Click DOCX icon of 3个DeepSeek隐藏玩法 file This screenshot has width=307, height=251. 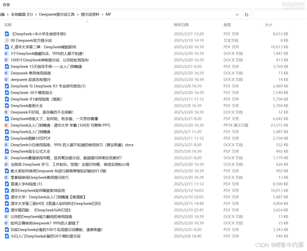[x=7, y=54]
